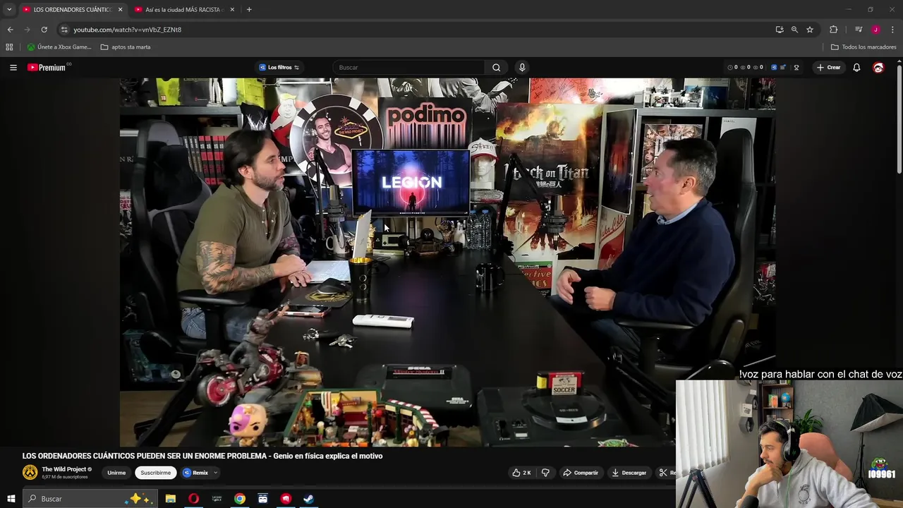Reload the page in Chrome

coord(44,30)
